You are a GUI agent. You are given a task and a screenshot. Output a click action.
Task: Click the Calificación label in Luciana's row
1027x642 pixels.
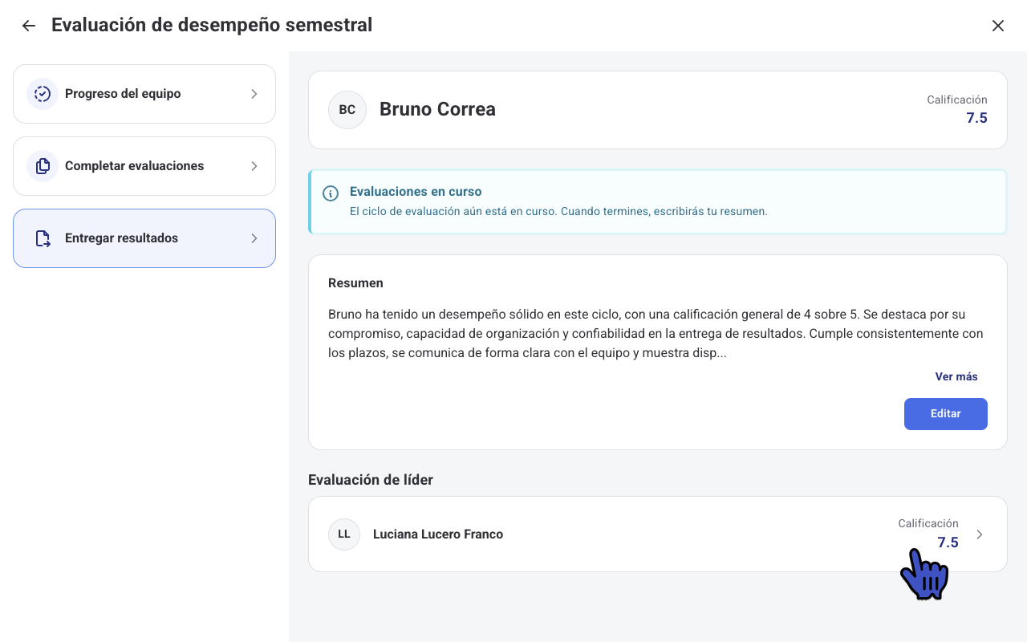point(928,523)
